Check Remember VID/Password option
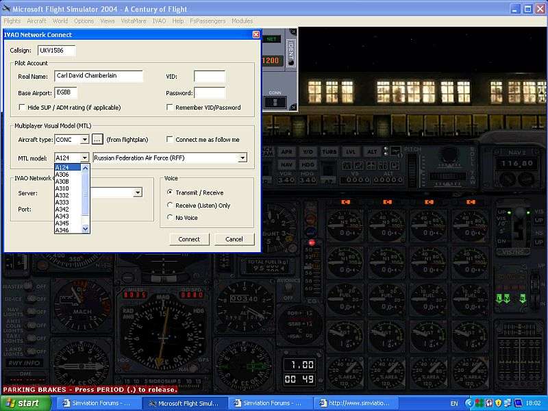The height and width of the screenshot is (411, 548). point(170,108)
